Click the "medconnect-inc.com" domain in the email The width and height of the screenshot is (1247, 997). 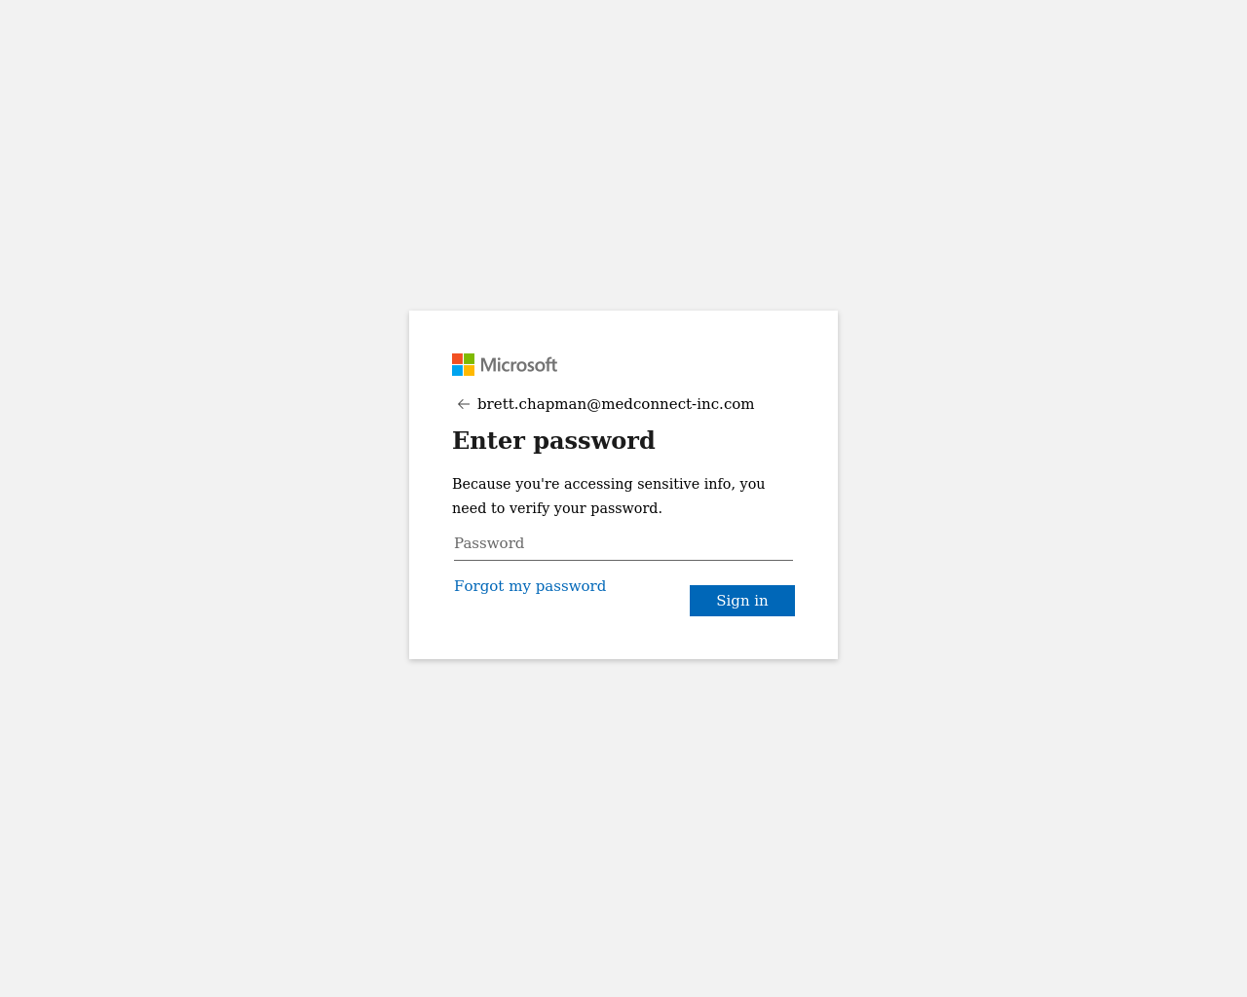click(x=678, y=404)
